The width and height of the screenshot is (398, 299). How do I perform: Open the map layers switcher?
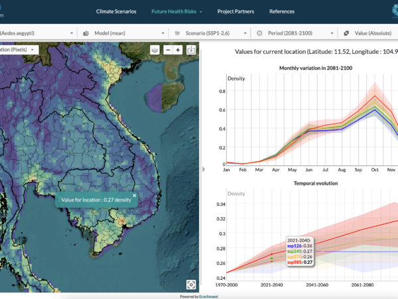click(x=155, y=50)
